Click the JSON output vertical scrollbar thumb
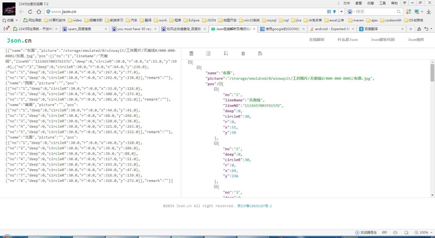Screen dimensions: 435x238 coord(432,73)
